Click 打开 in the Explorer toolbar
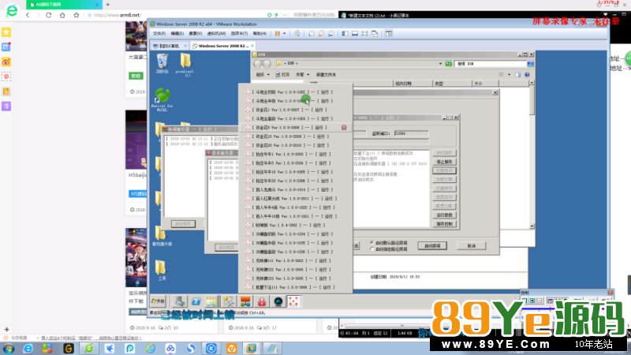The height and width of the screenshot is (355, 631). [282, 74]
